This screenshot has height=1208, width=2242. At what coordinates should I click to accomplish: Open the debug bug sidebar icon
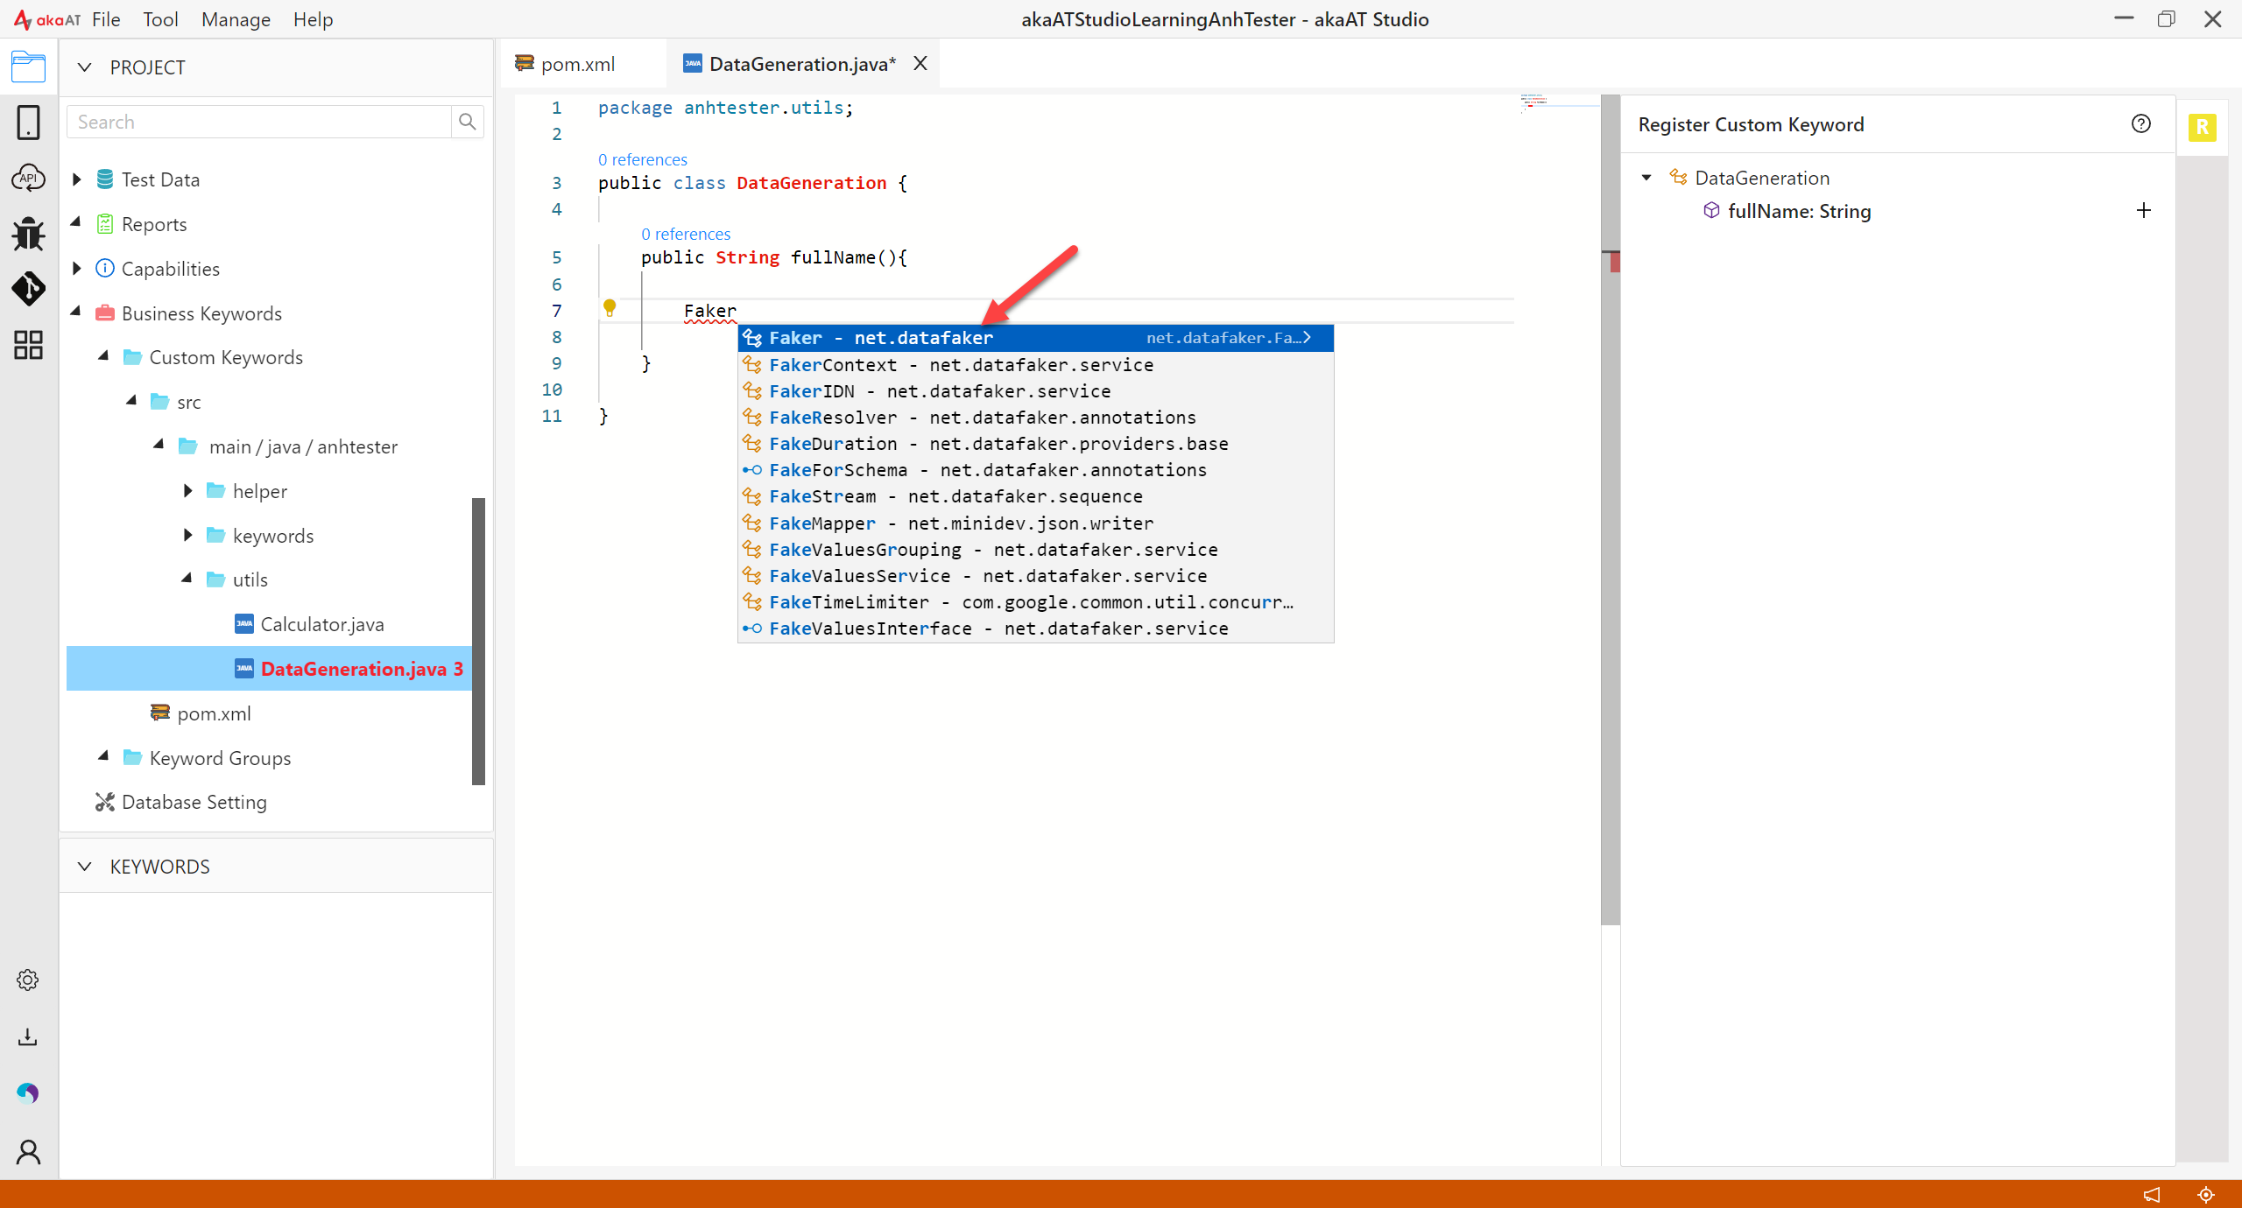click(28, 234)
